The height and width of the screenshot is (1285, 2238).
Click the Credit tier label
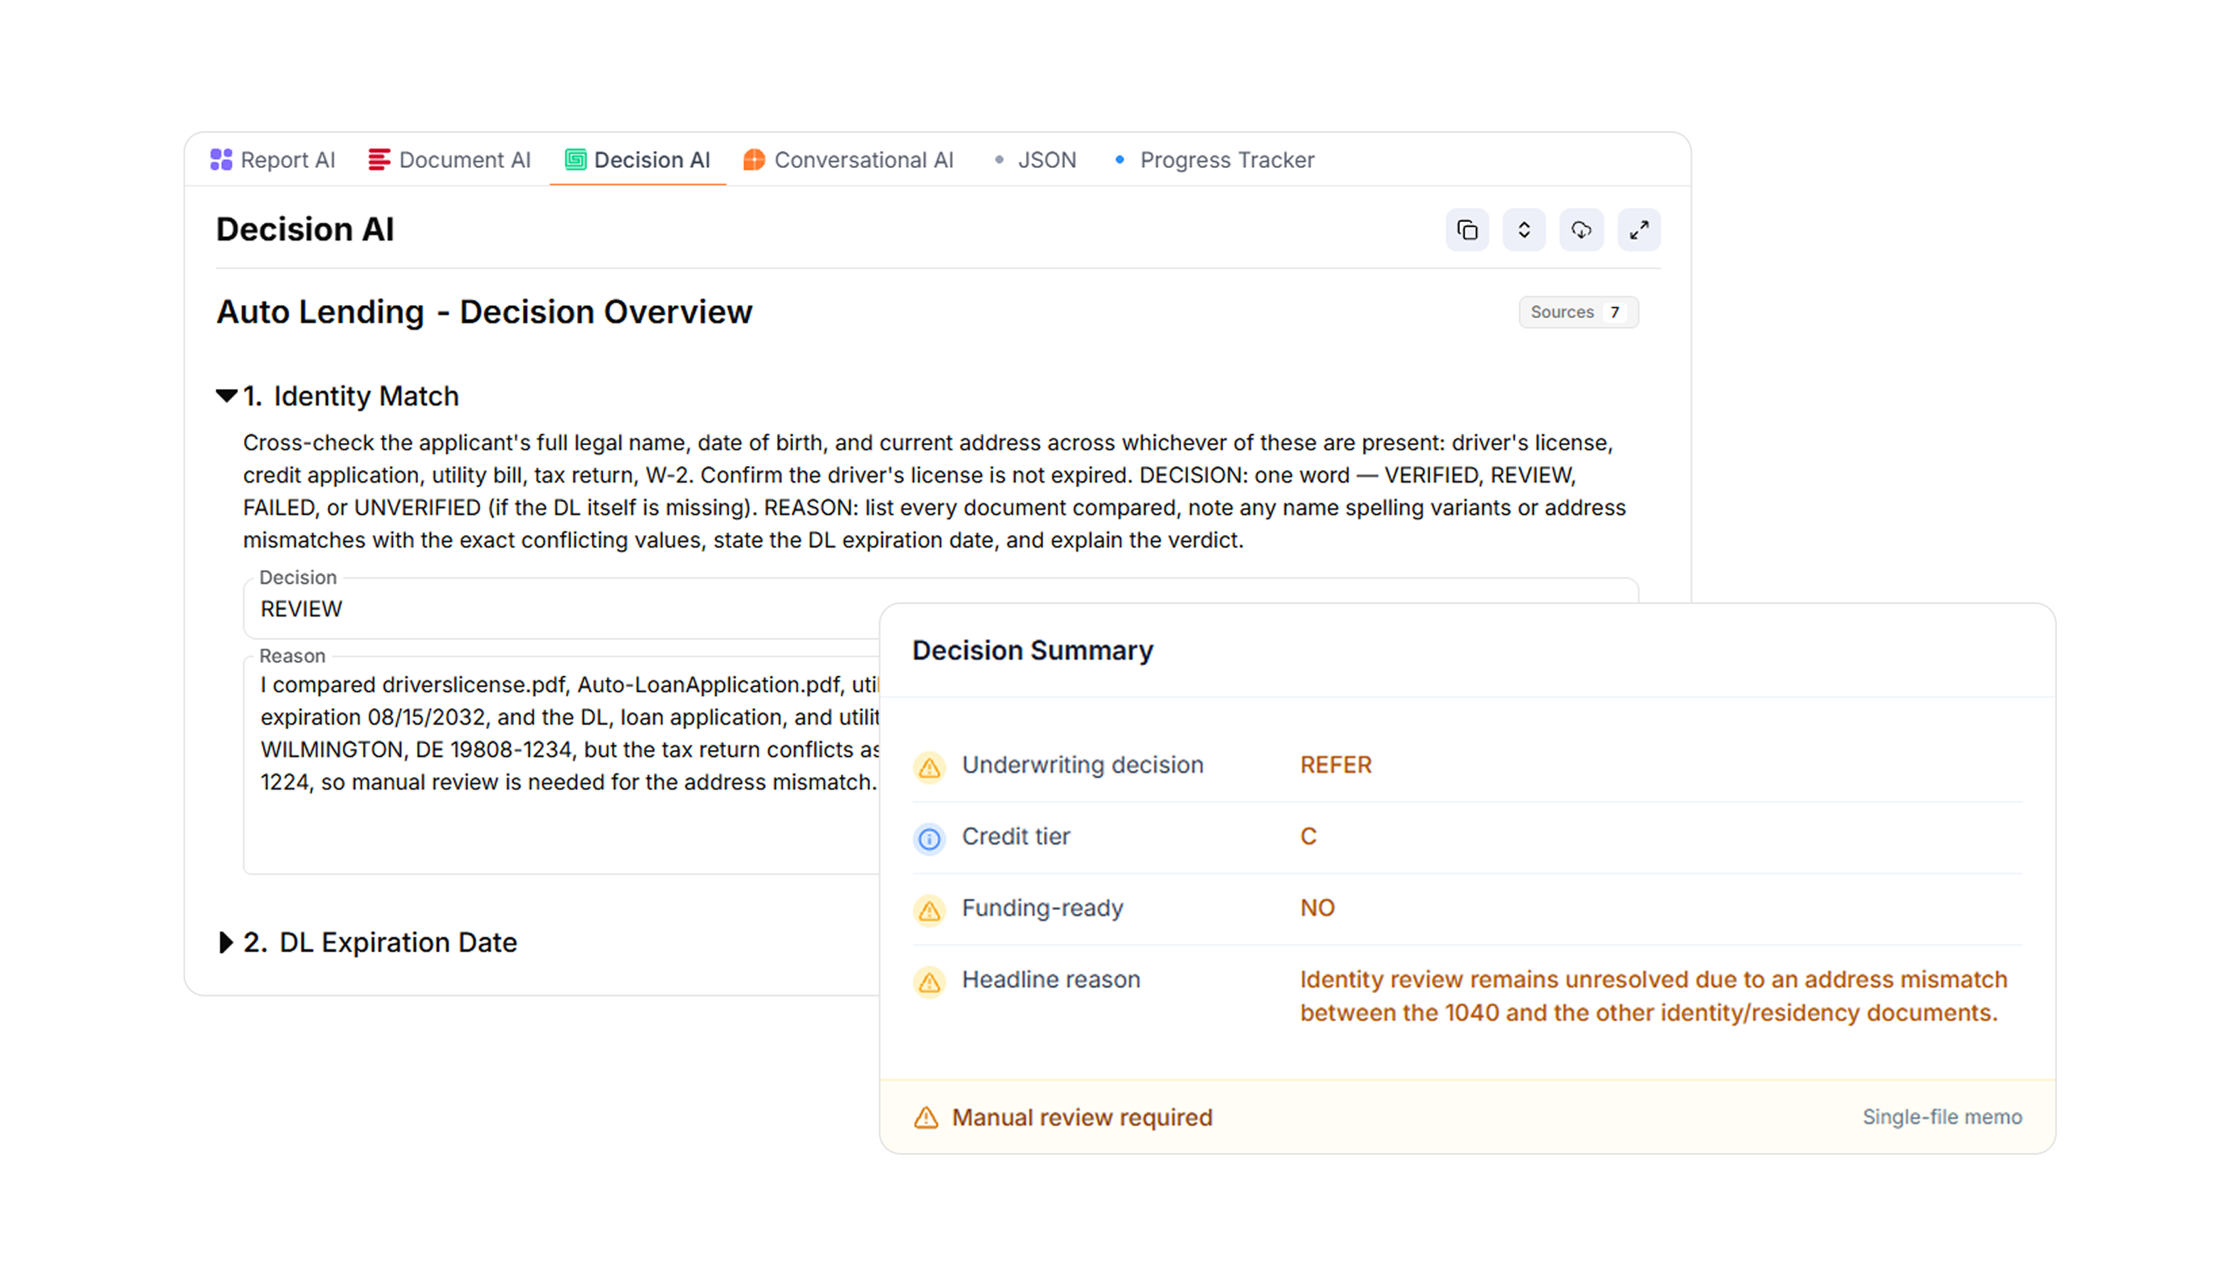(x=1016, y=837)
